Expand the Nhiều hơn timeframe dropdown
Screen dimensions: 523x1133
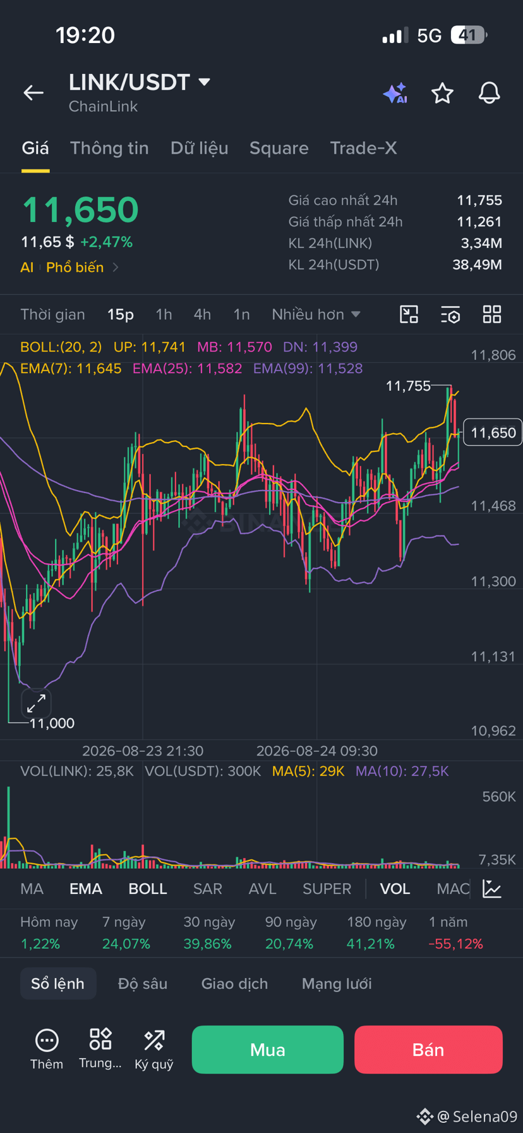[x=316, y=314]
